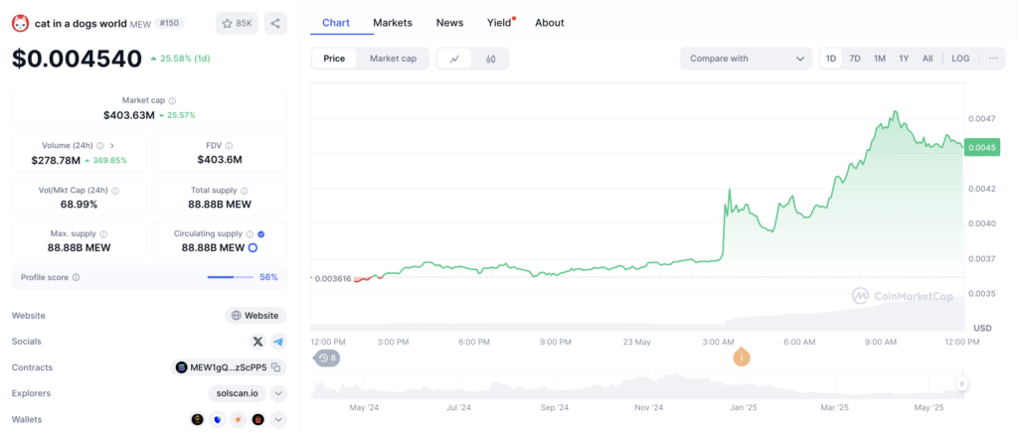Open the first wallet icon
This screenshot has height=432, width=1018.
point(198,420)
